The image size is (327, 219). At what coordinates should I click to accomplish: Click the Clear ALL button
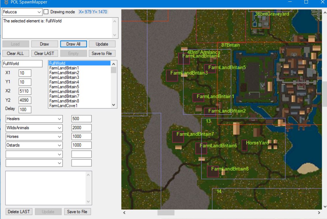click(15, 54)
